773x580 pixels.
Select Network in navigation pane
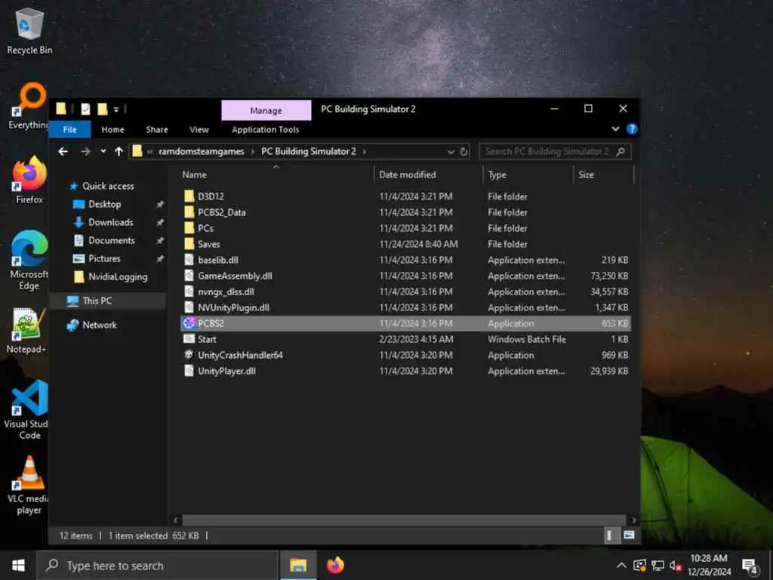click(x=99, y=325)
